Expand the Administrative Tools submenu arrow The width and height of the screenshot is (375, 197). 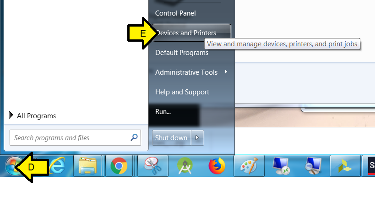pos(226,72)
